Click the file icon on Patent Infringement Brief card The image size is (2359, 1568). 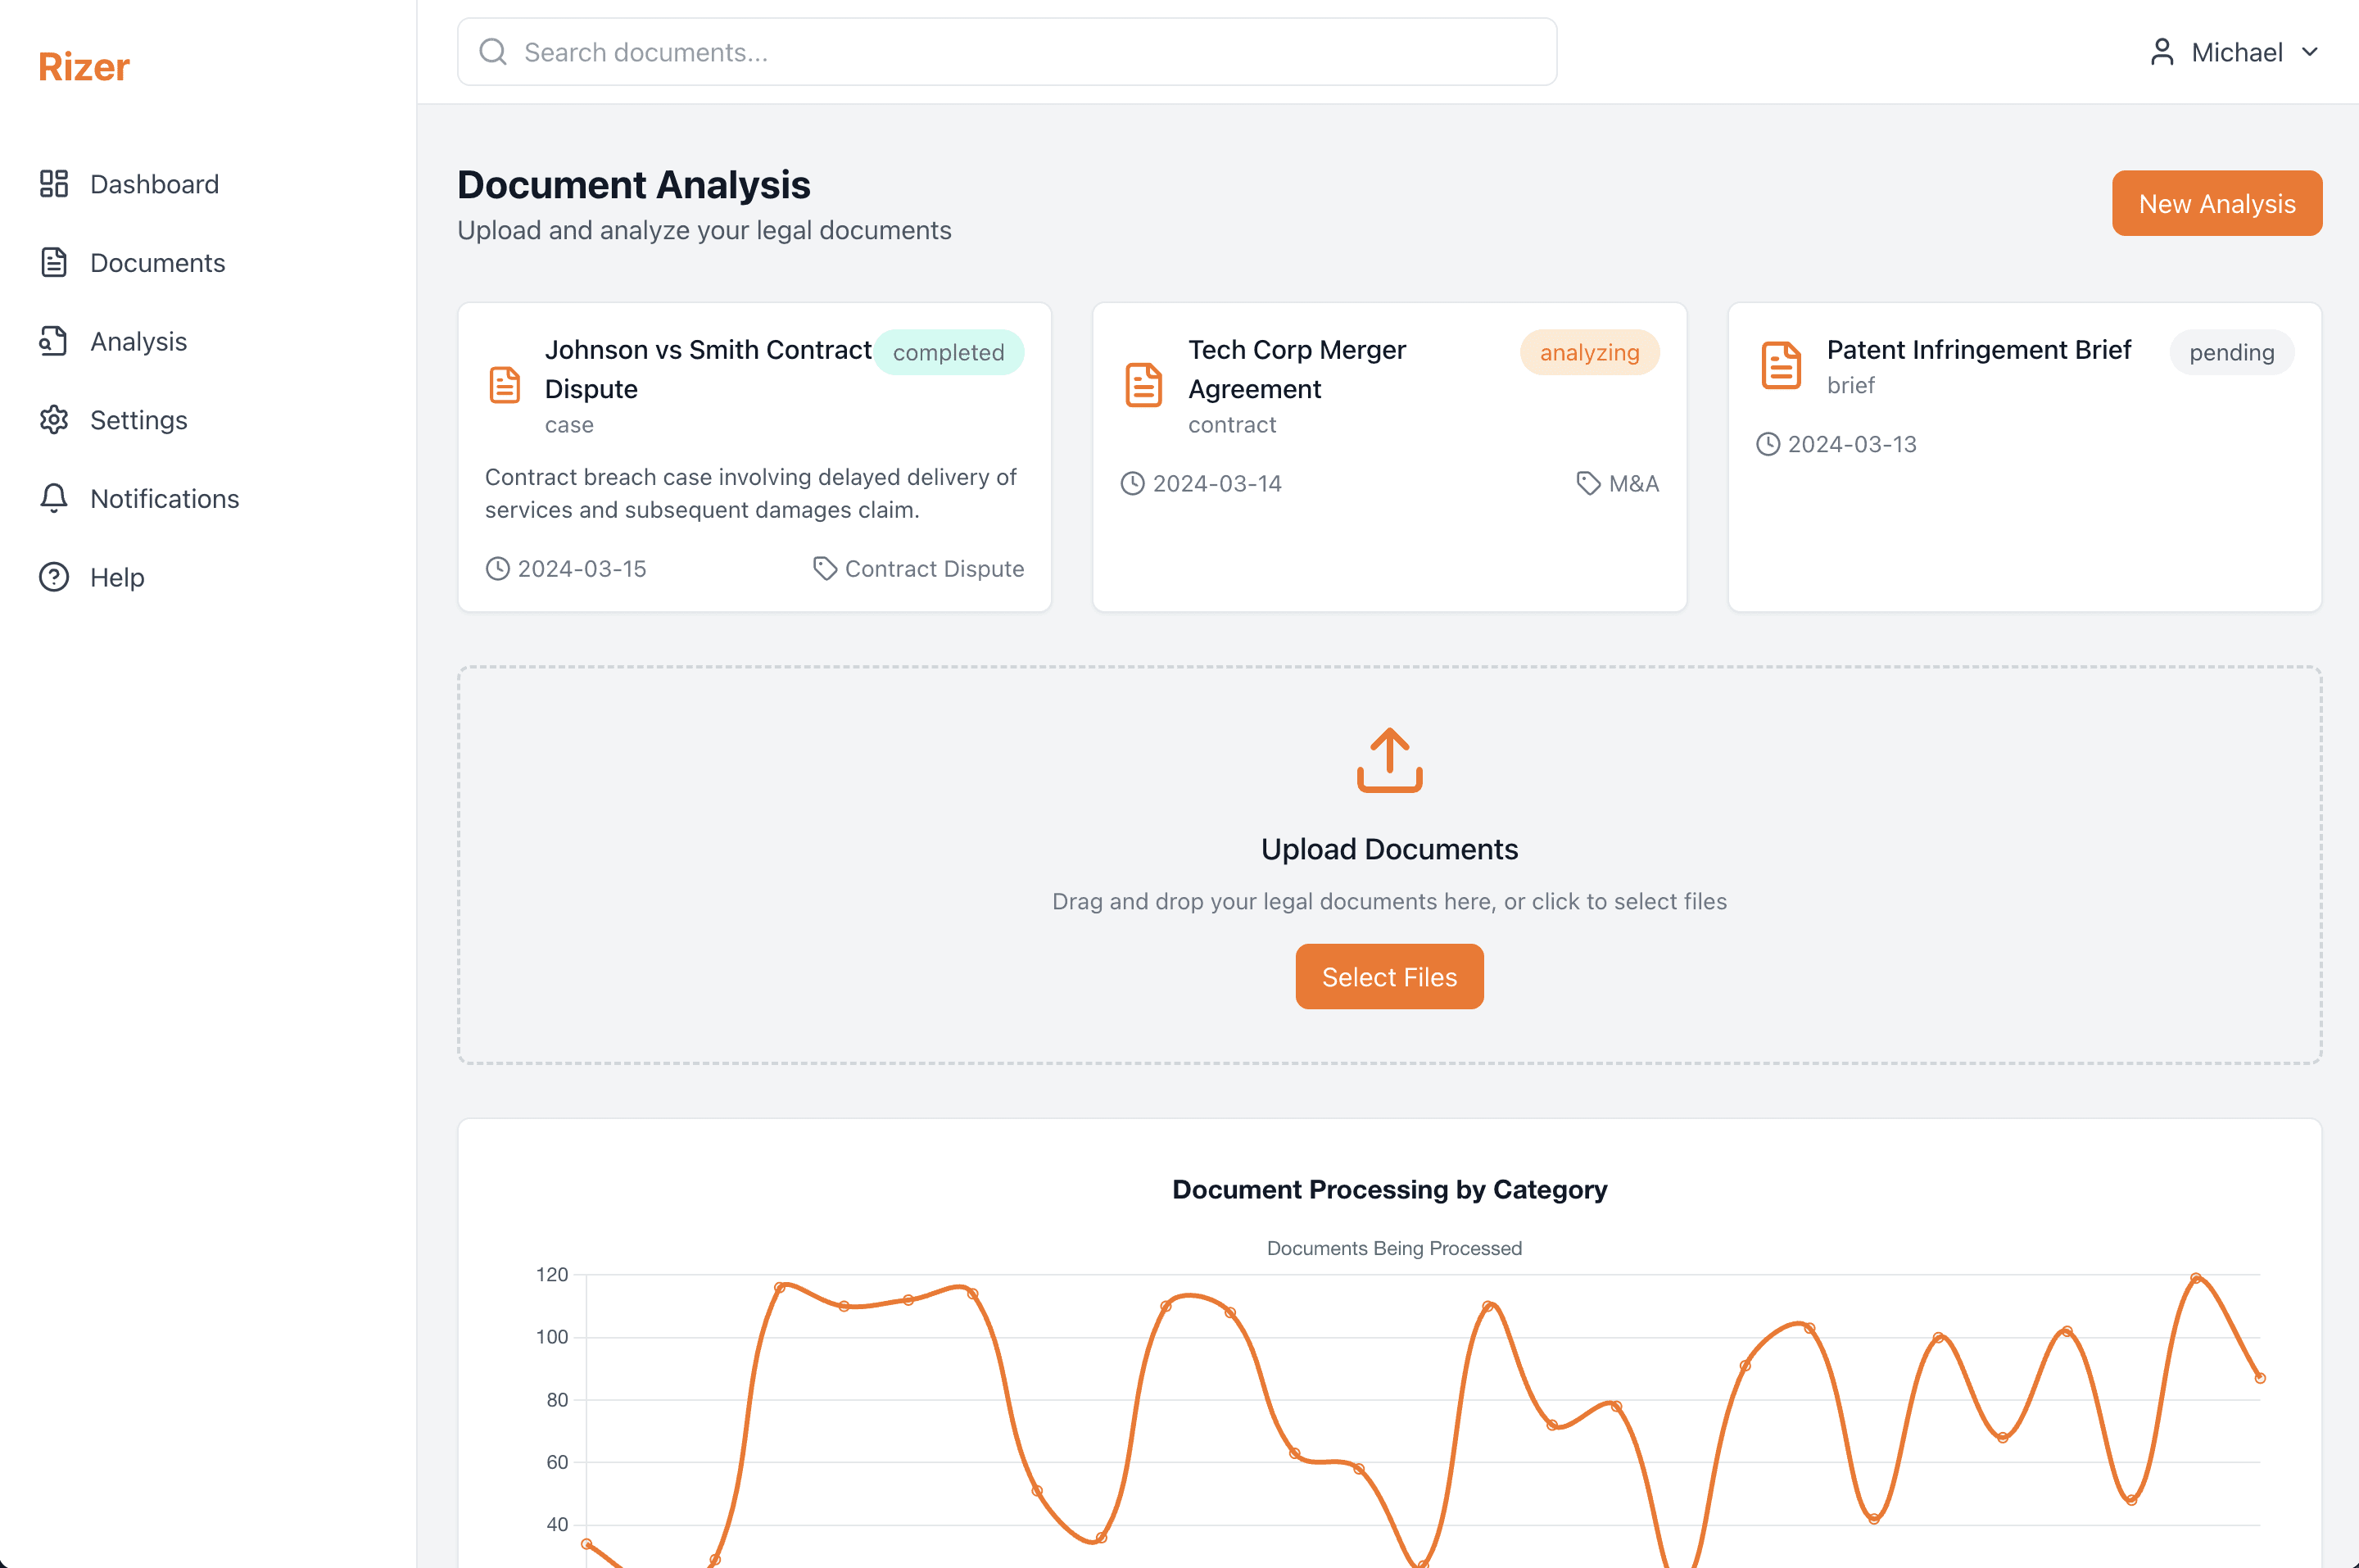pyautogui.click(x=1782, y=365)
